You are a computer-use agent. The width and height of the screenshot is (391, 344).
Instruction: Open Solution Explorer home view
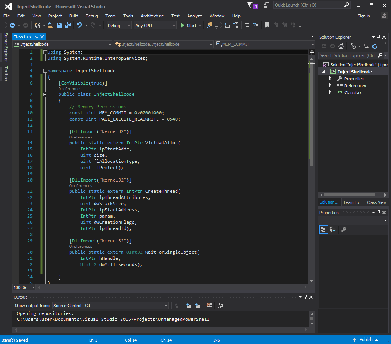[x=341, y=46]
